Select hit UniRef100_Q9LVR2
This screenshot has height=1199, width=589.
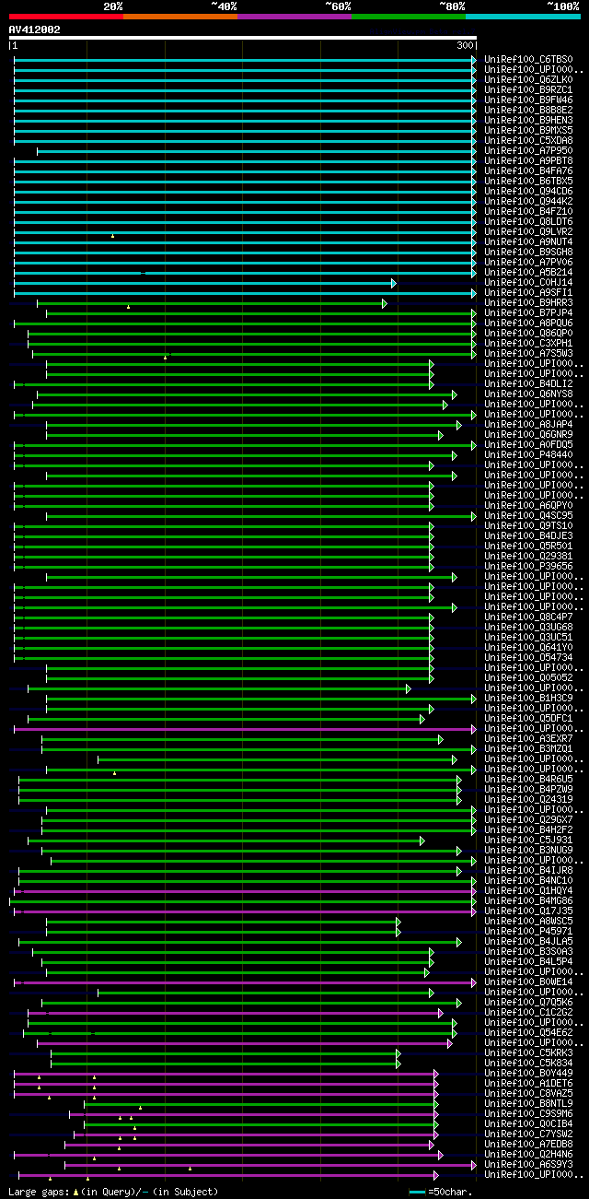528,232
